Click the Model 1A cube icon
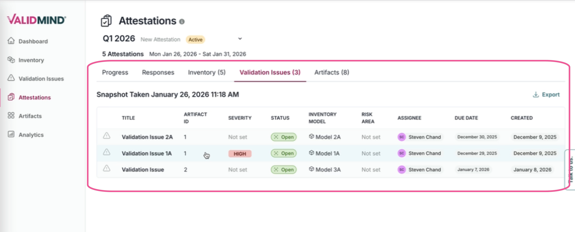This screenshot has height=232, width=575. tap(311, 153)
